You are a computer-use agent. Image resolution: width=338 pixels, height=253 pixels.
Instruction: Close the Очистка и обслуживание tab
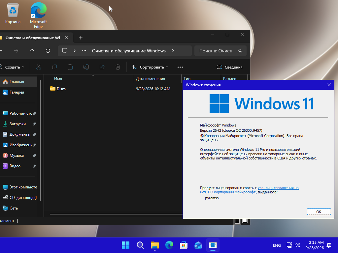(x=66, y=38)
